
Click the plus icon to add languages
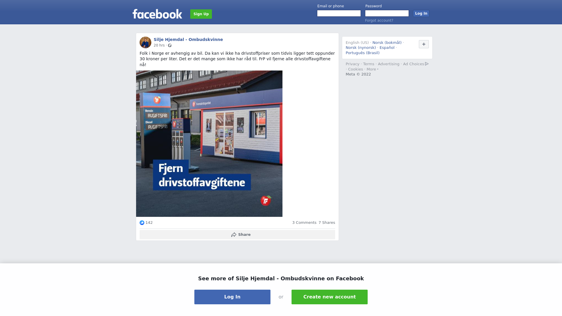(424, 44)
